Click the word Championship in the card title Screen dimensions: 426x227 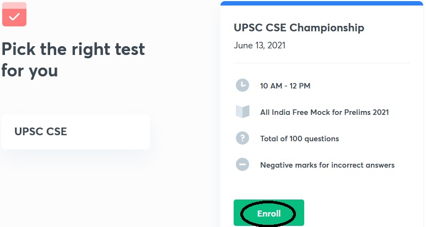pyautogui.click(x=327, y=28)
